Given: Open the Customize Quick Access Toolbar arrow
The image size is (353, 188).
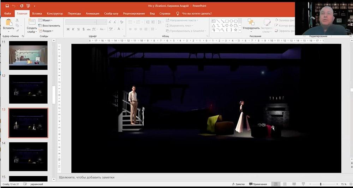Looking at the screenshot, I should pos(35,6).
